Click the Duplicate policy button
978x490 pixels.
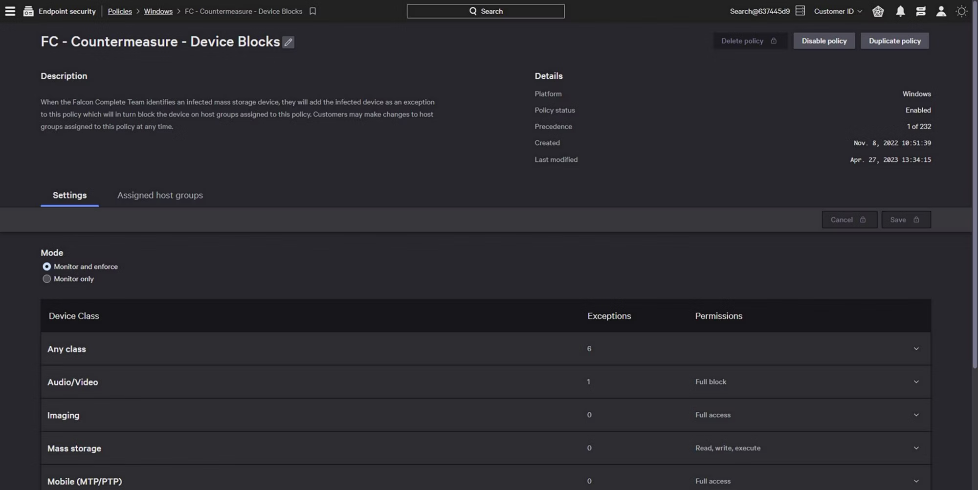(x=894, y=41)
